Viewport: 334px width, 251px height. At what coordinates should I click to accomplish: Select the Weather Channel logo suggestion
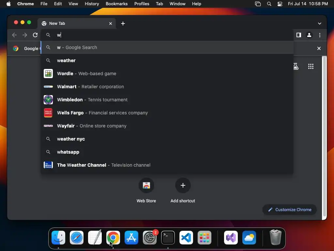[48, 165]
